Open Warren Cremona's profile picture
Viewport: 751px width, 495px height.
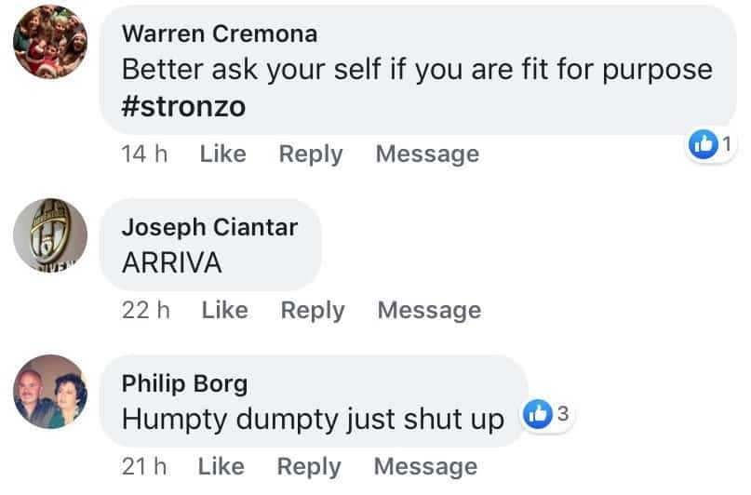coord(50,42)
